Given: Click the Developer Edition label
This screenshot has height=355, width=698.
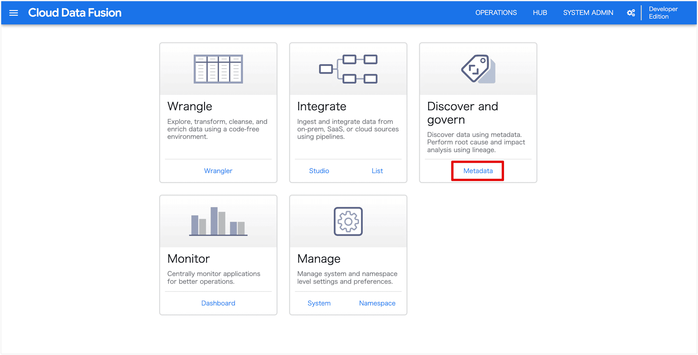Looking at the screenshot, I should click(x=663, y=13).
